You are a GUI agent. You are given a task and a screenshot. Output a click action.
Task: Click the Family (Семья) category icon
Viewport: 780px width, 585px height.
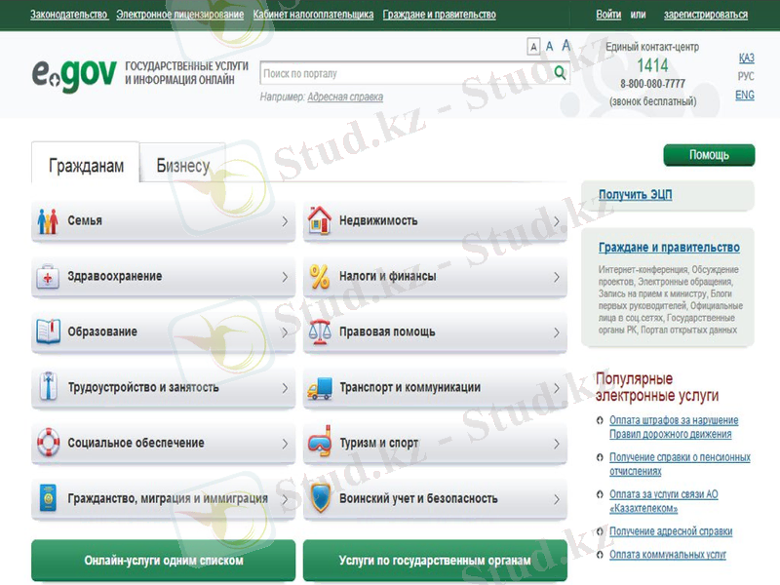[48, 221]
